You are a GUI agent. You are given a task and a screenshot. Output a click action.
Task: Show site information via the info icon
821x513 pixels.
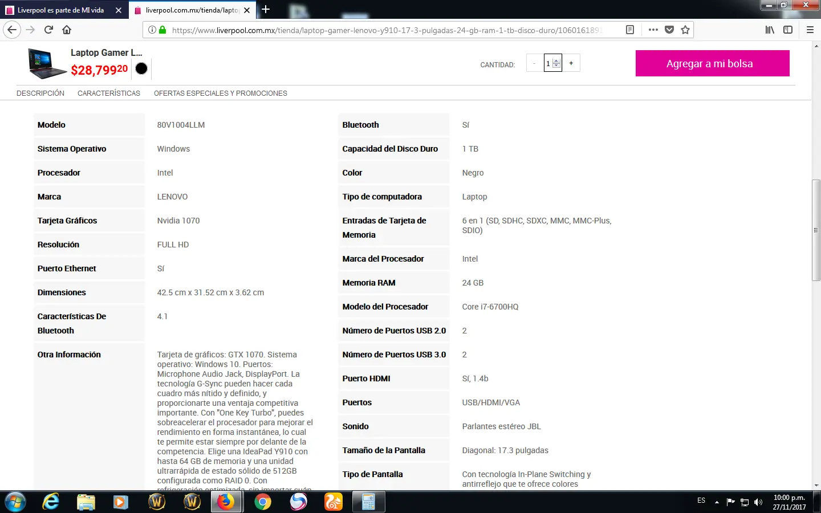click(x=152, y=30)
